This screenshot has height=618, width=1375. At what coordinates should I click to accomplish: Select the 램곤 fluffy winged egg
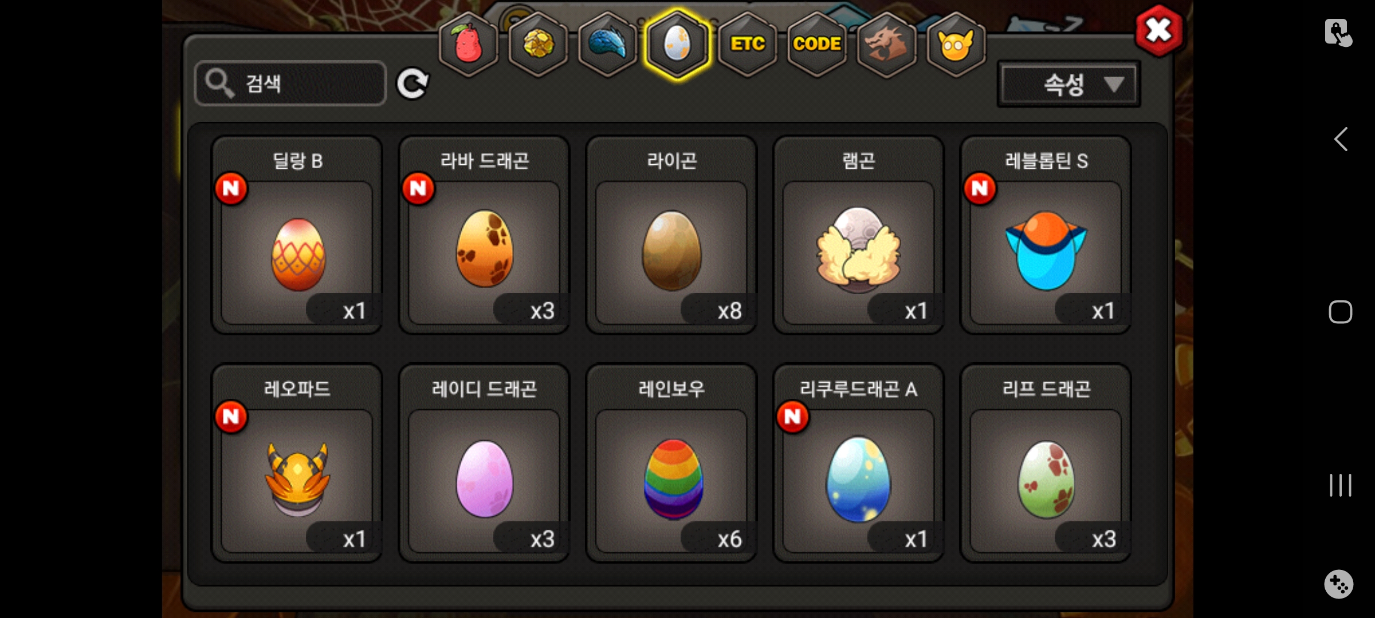click(858, 235)
